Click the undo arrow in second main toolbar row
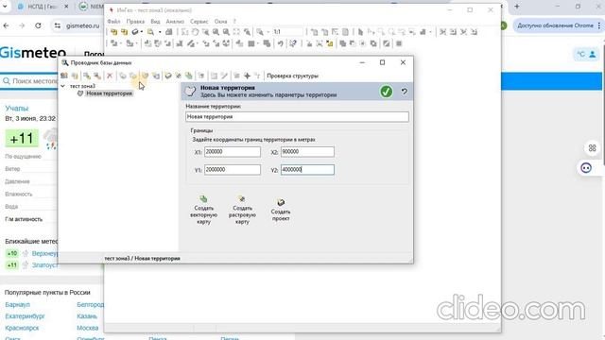The image size is (605, 340). tap(281, 43)
